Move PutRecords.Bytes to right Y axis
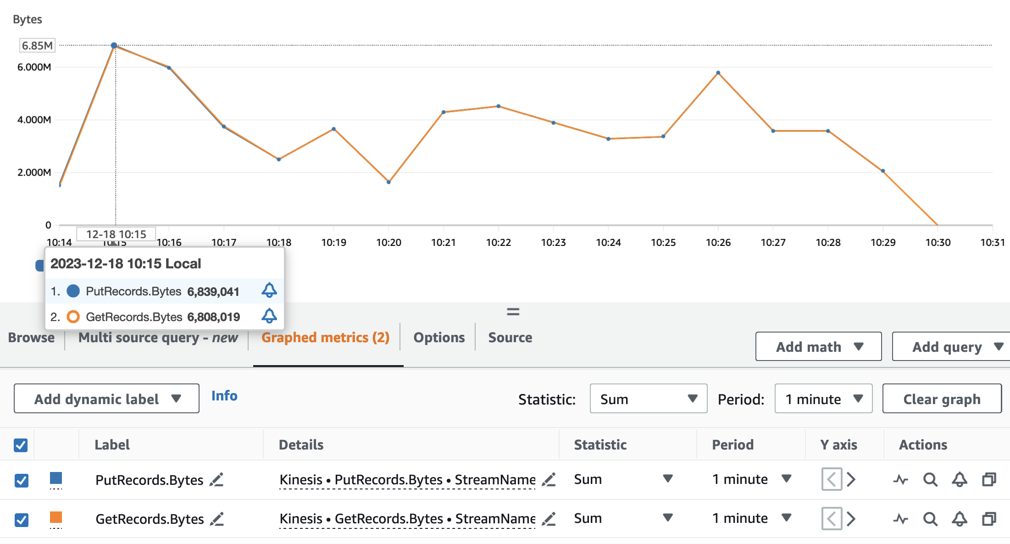Viewport: 1010px width, 544px height. coord(851,480)
